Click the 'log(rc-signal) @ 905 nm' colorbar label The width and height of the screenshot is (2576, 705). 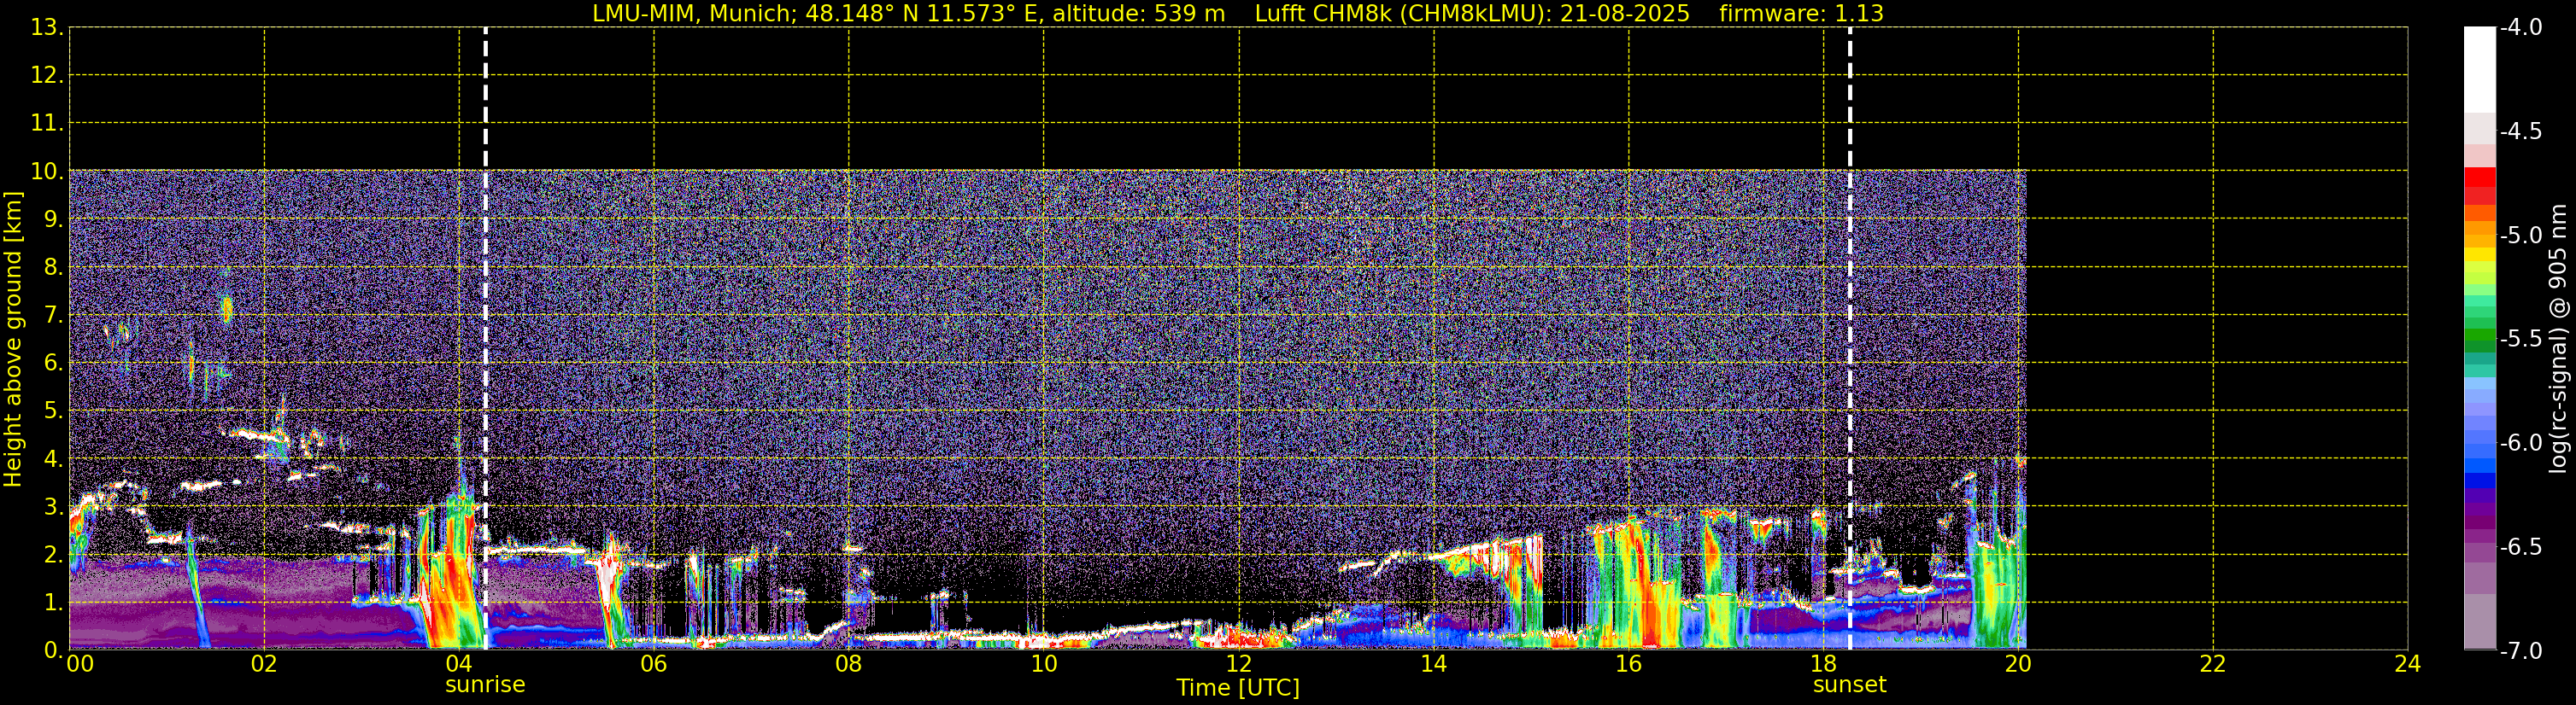[x=2558, y=339]
